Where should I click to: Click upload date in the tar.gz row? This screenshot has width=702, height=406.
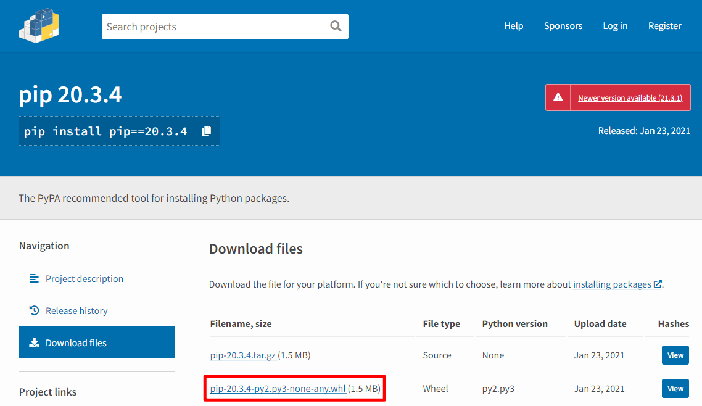(x=600, y=355)
